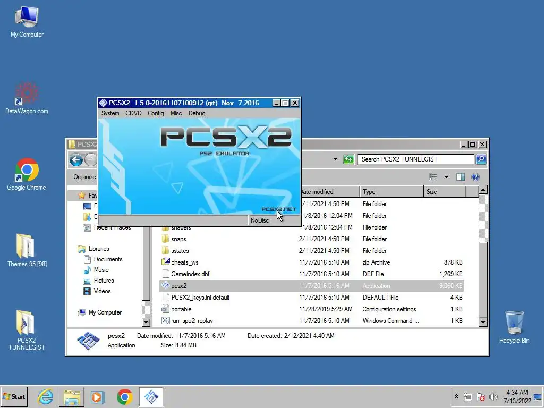Select the Recycle Bin desktop icon
The width and height of the screenshot is (544, 408).
pos(514,327)
